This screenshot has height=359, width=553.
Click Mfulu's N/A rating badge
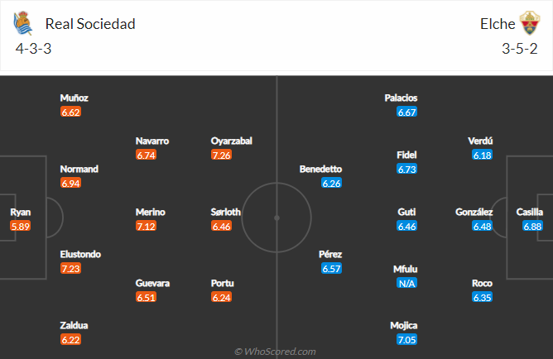(x=406, y=283)
